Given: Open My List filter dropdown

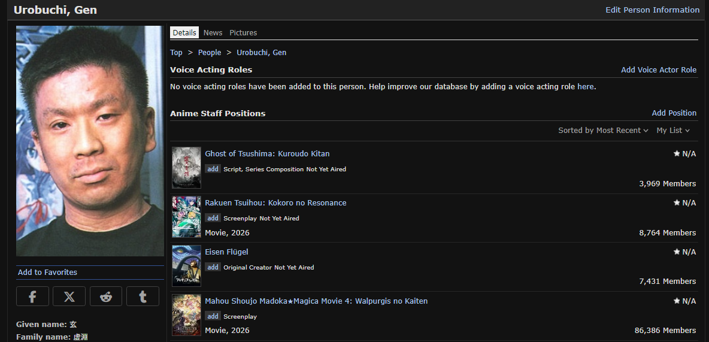Looking at the screenshot, I should pos(673,131).
